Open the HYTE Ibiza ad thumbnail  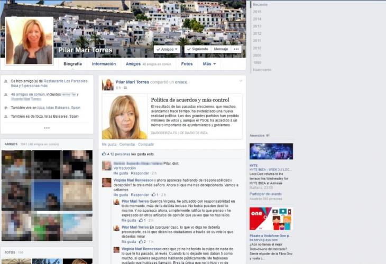pyautogui.click(x=271, y=152)
